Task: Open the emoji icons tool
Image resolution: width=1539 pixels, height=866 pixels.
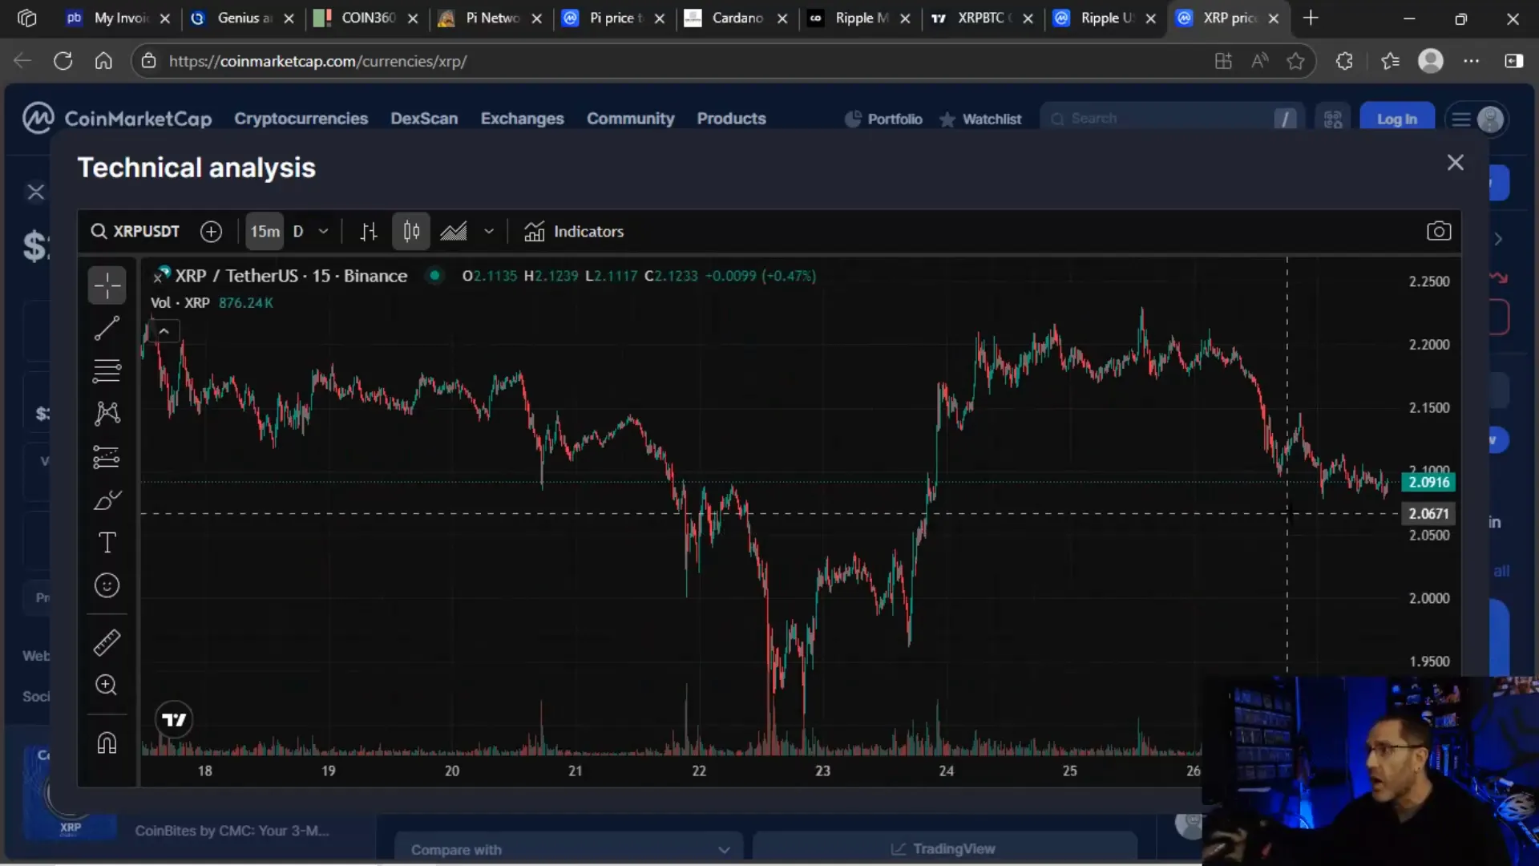Action: click(107, 585)
